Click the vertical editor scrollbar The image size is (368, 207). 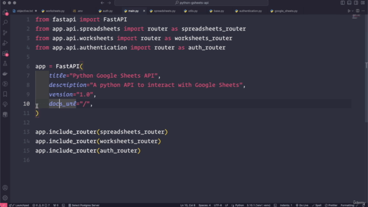366,68
